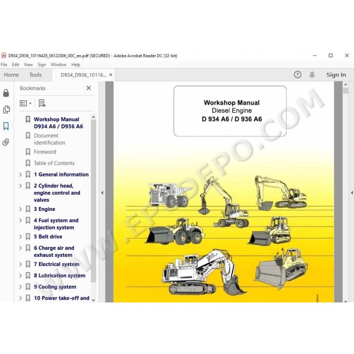Click bookmark icon beside 8 Lubrication system
Screen dimensions: 354x354
(x=28, y=276)
